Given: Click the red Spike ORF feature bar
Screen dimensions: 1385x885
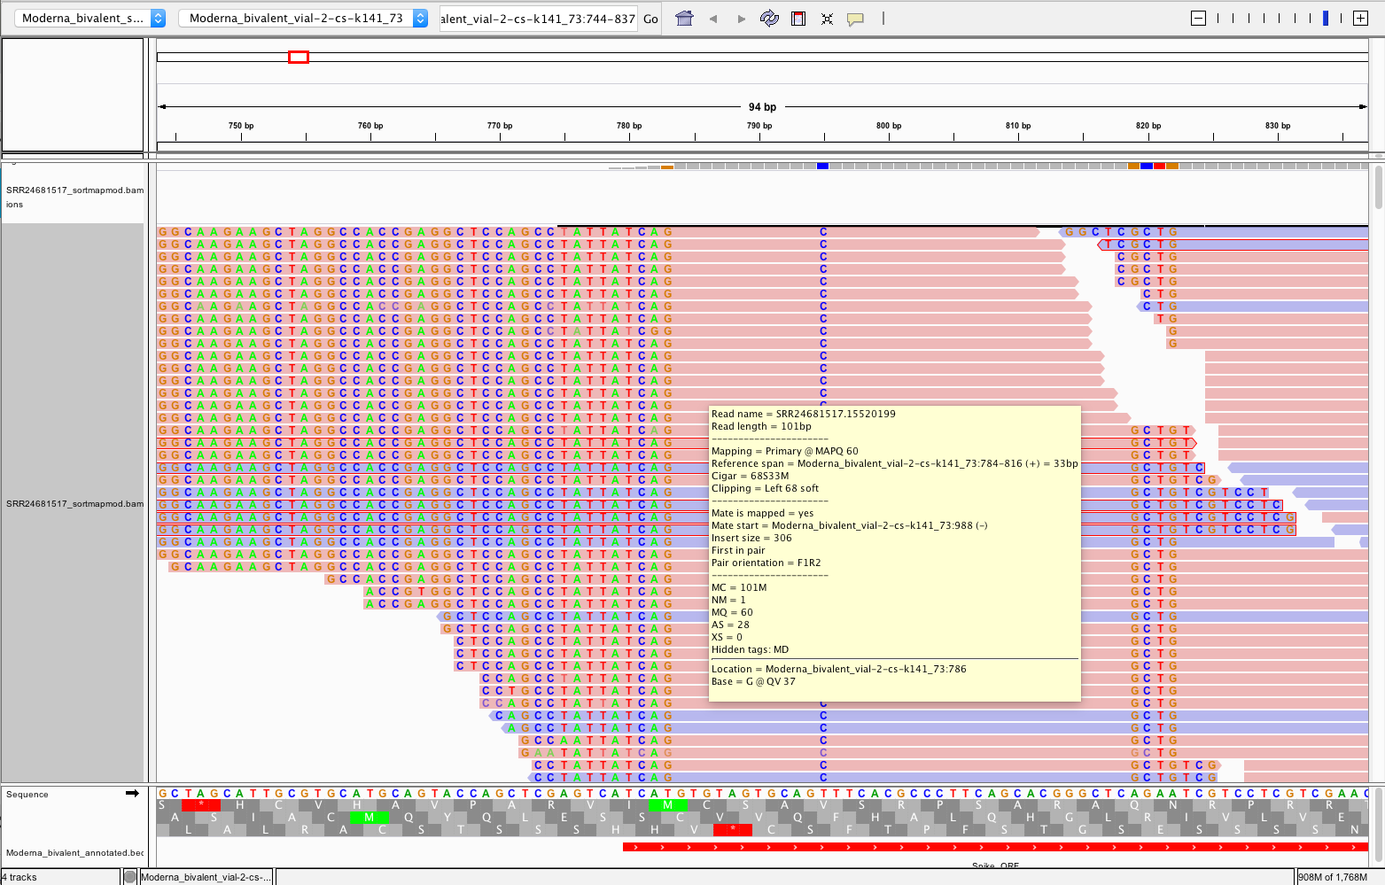Looking at the screenshot, I should (995, 847).
